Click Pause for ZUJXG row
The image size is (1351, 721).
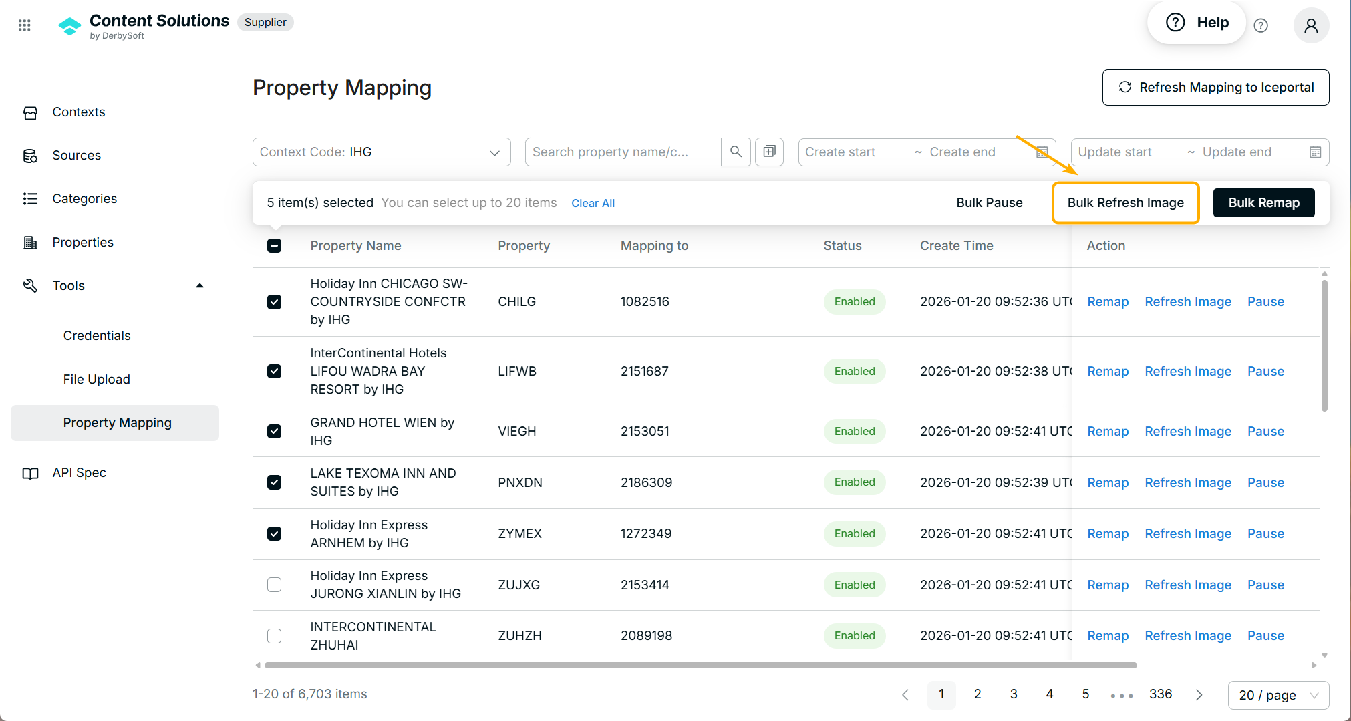coord(1265,585)
